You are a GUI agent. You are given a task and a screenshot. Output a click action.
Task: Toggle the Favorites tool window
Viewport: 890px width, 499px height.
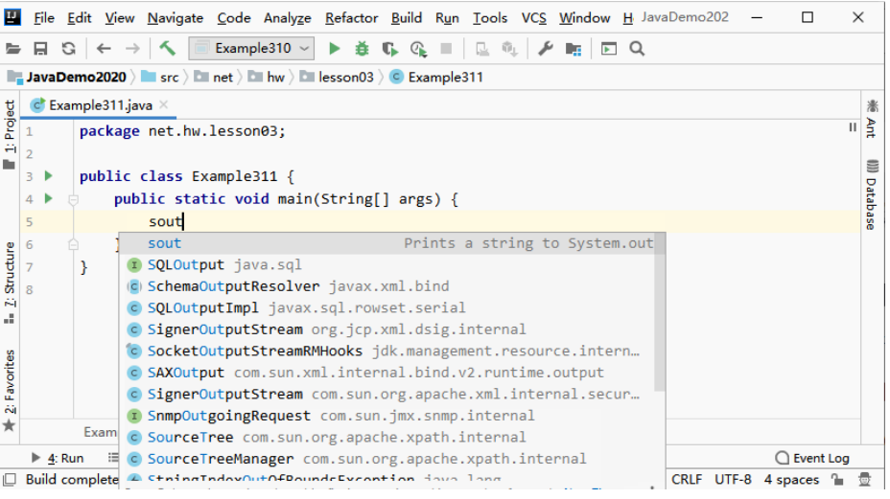pos(9,390)
